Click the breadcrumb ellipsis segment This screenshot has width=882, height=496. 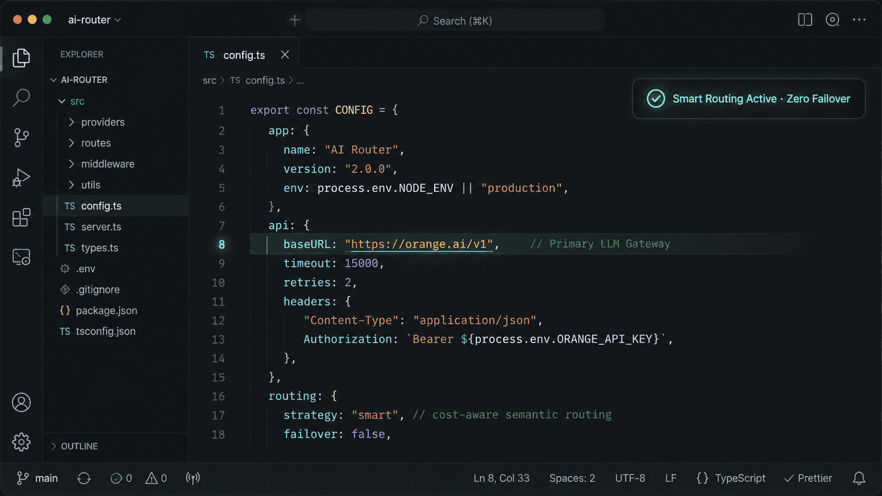tap(300, 81)
